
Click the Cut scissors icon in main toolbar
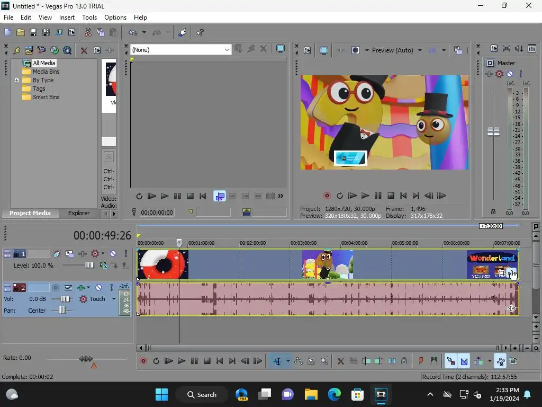(x=88, y=32)
